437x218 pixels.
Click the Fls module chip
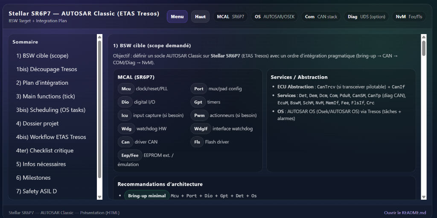(197, 142)
